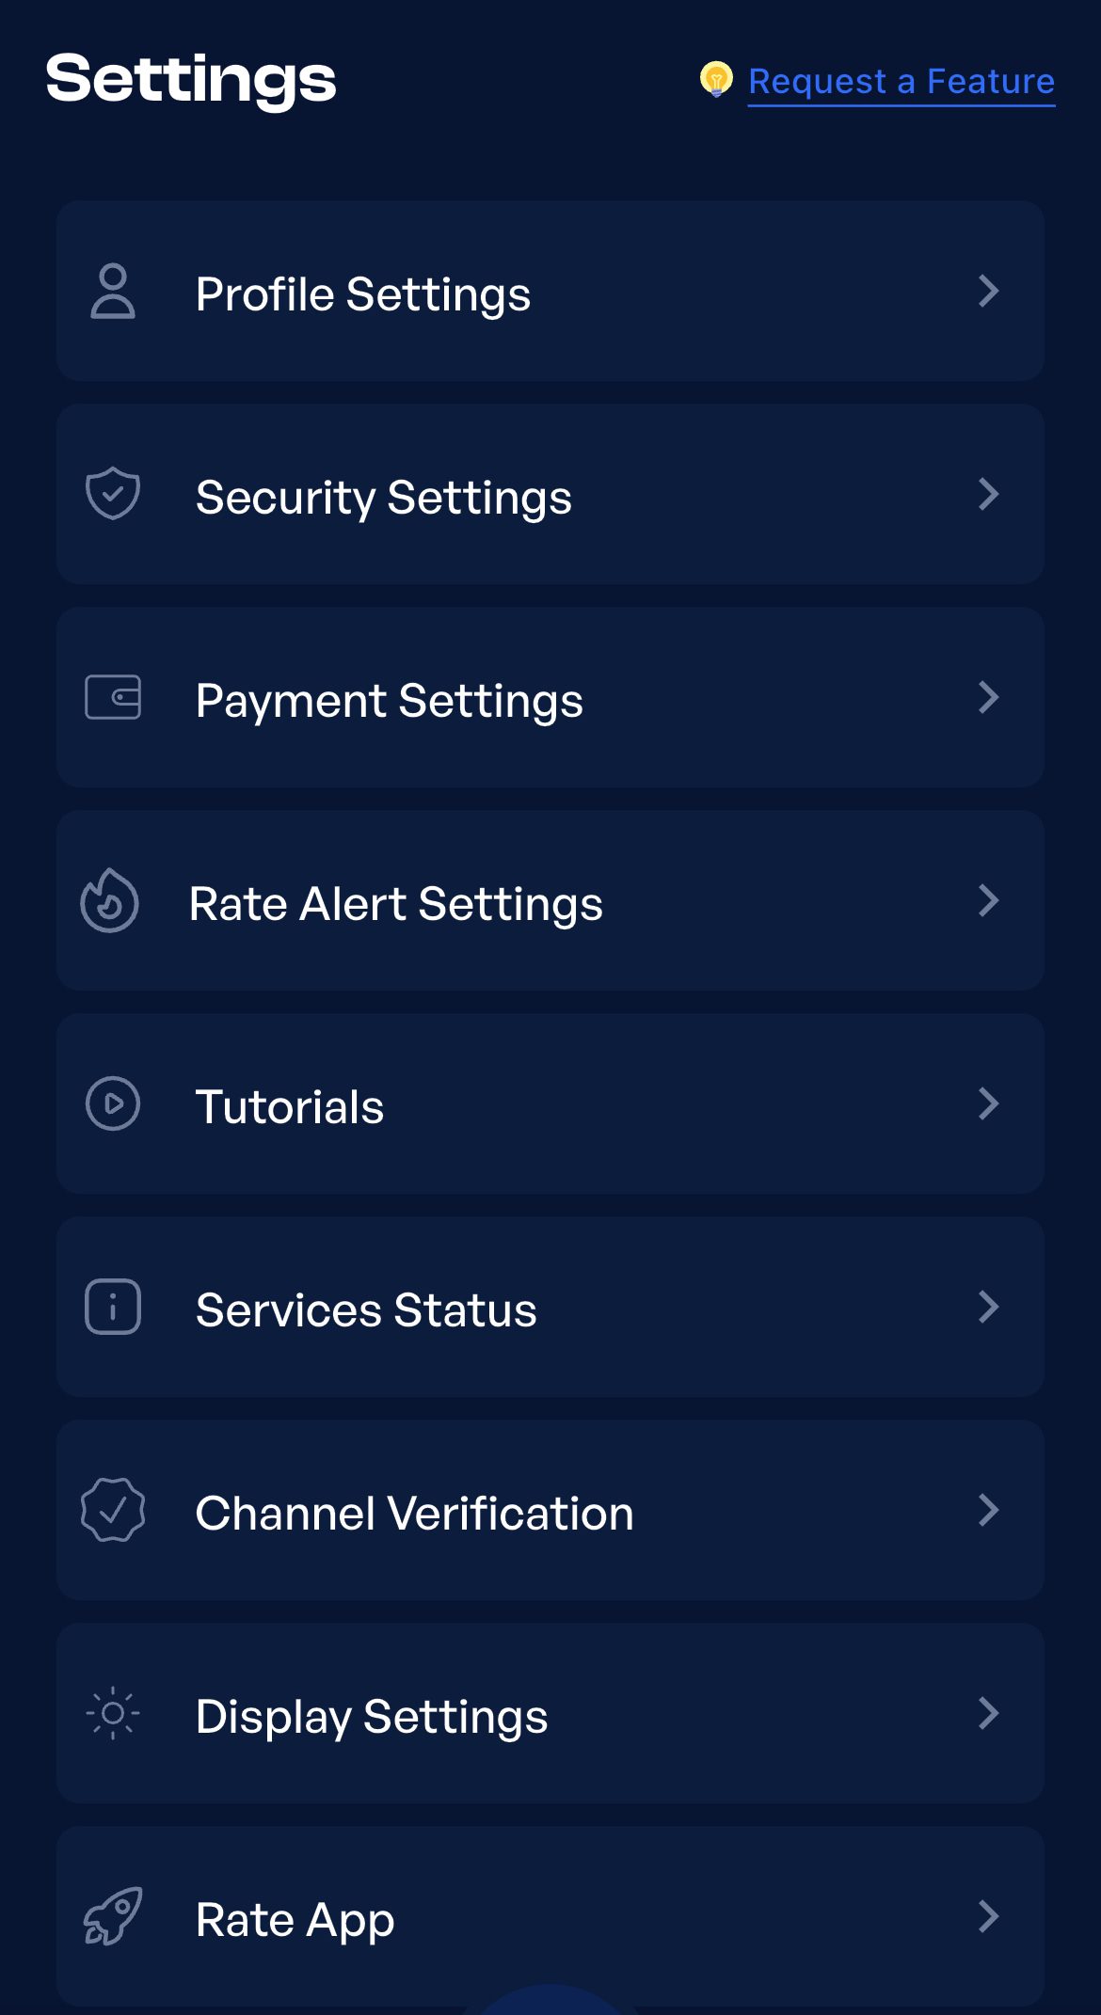Open Channel Verification text label

[414, 1513]
